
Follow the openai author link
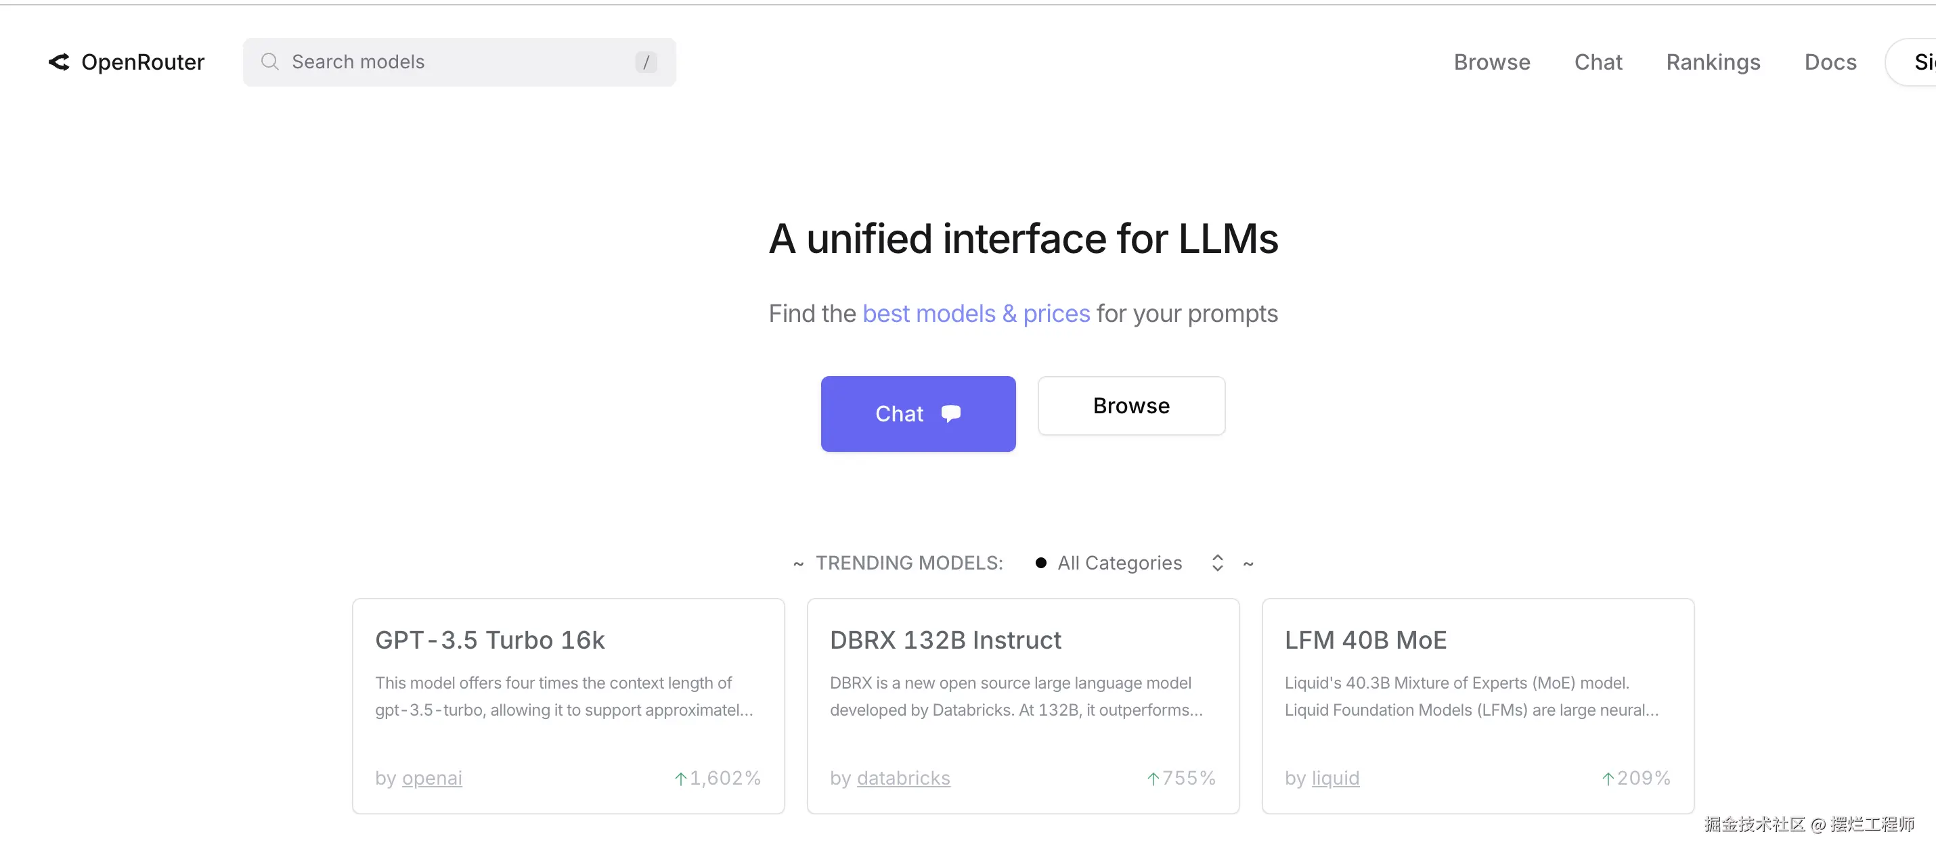coord(431,779)
